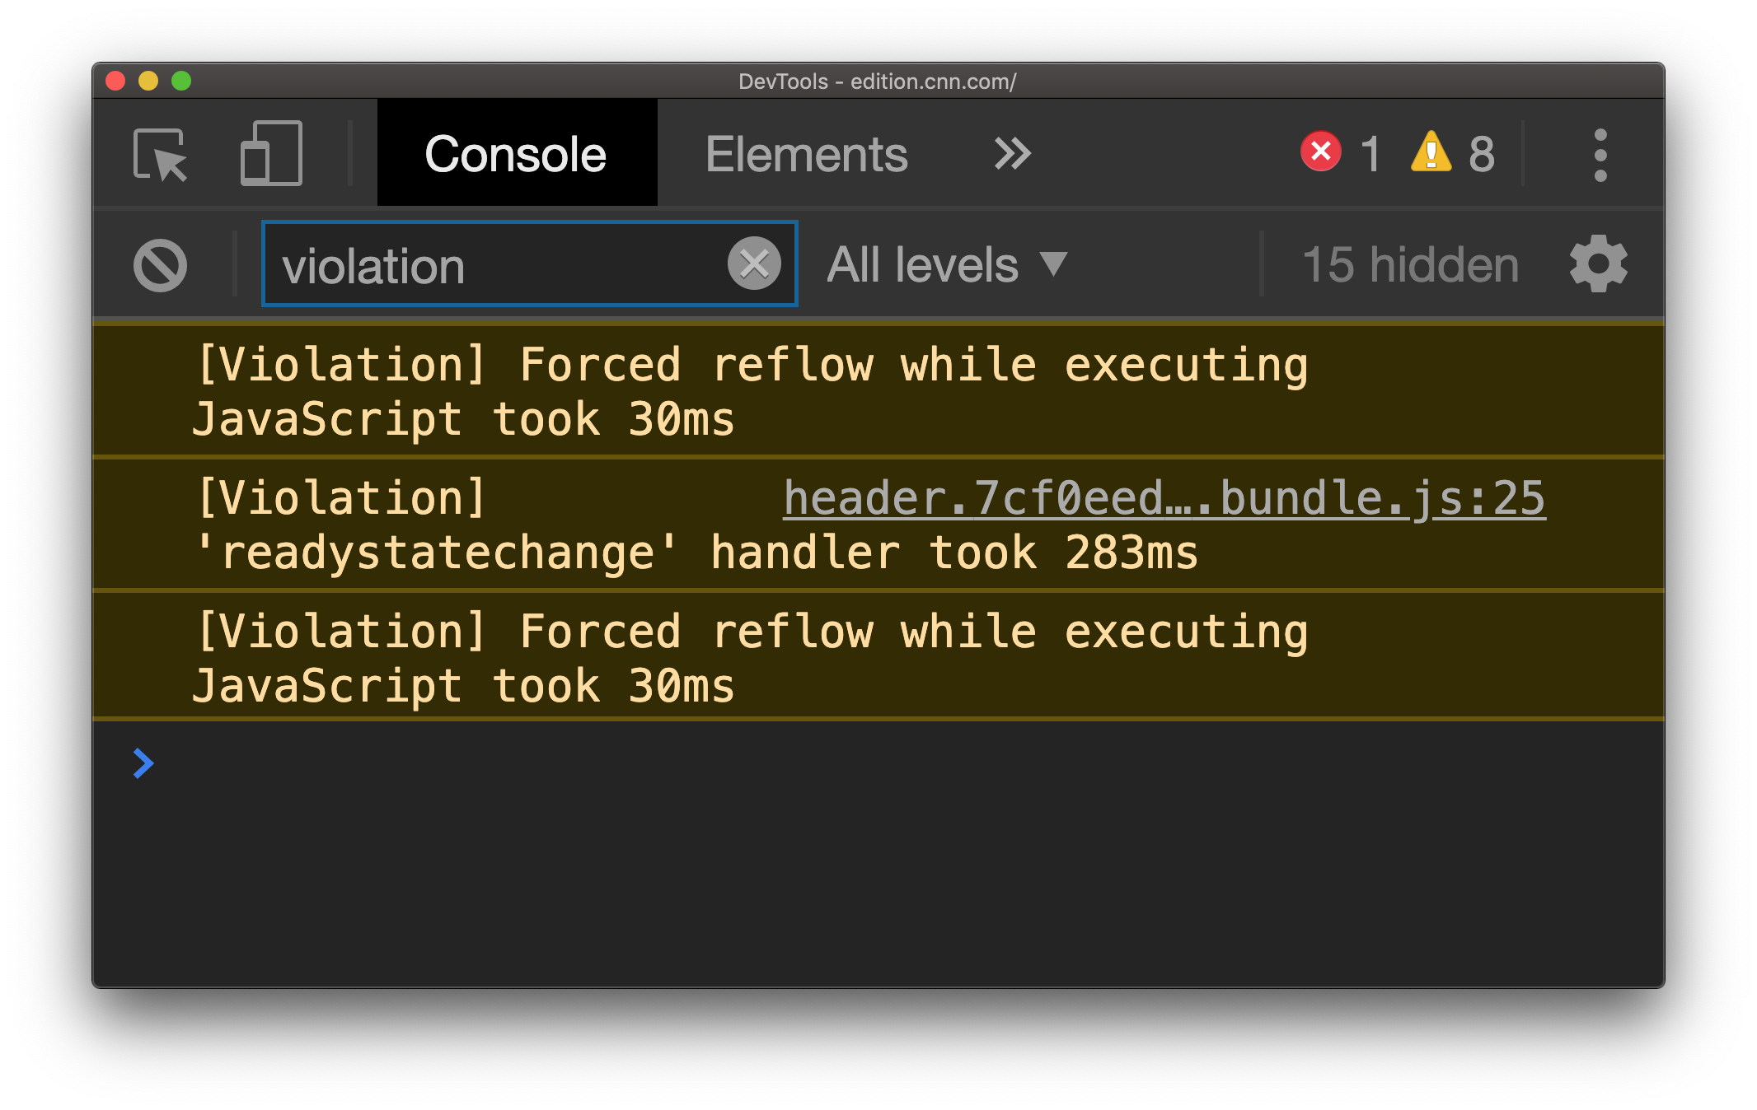1757x1110 pixels.
Task: Click the green macOS zoom window button
Action: click(x=181, y=81)
